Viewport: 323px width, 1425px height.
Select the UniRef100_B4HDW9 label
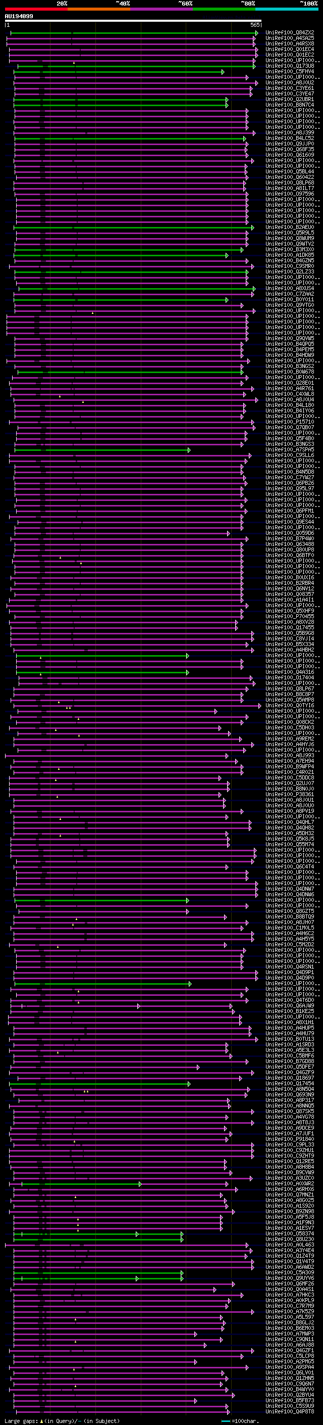click(290, 355)
